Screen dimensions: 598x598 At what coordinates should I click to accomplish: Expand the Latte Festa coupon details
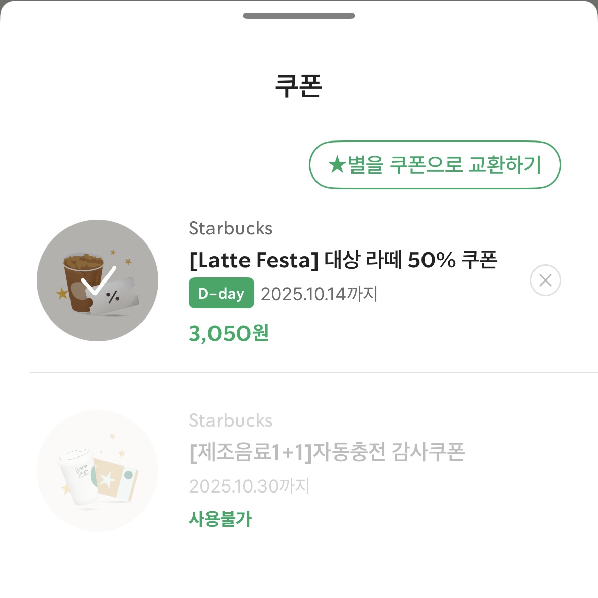[343, 260]
